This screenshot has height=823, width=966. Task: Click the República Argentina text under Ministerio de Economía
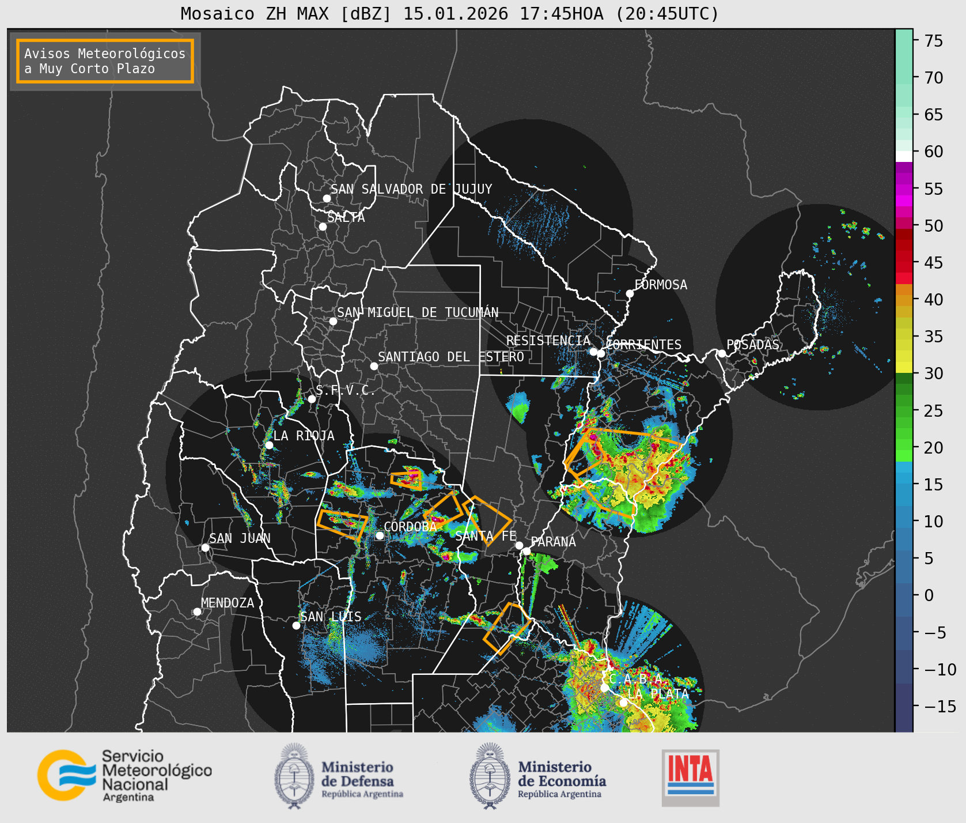point(559,794)
